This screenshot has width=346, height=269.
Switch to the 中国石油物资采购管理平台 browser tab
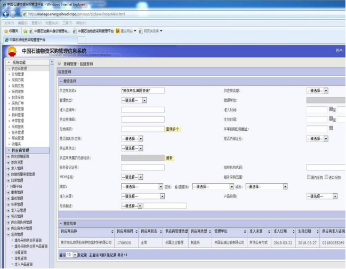coord(27,39)
